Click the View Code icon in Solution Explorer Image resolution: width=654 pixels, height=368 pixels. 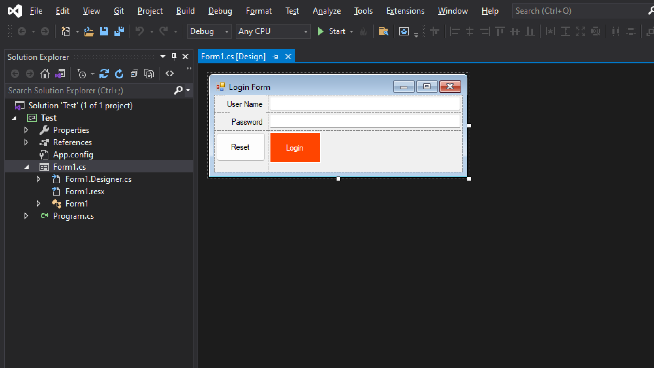coord(169,73)
